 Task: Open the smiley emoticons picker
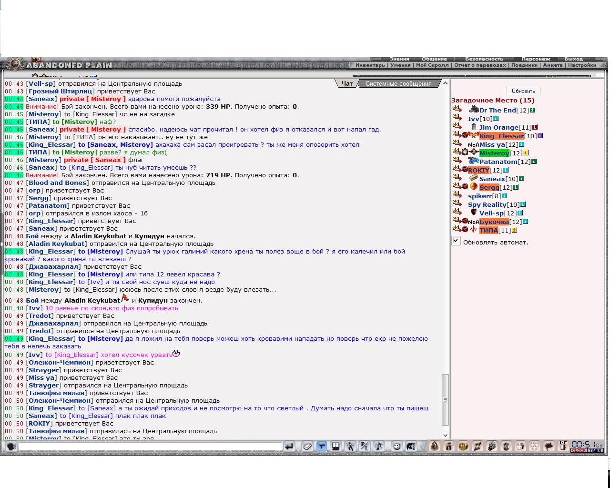(x=396, y=447)
